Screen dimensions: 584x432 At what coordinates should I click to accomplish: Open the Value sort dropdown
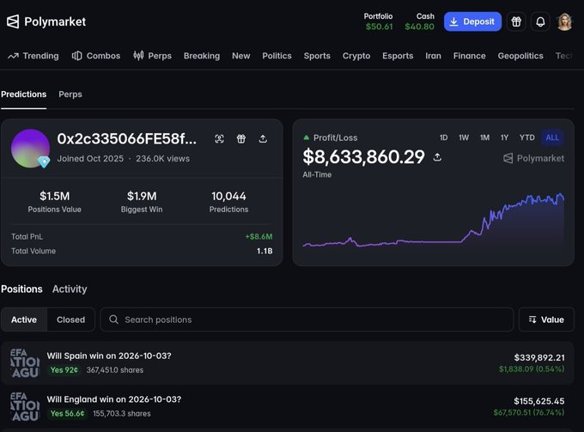[x=546, y=319]
